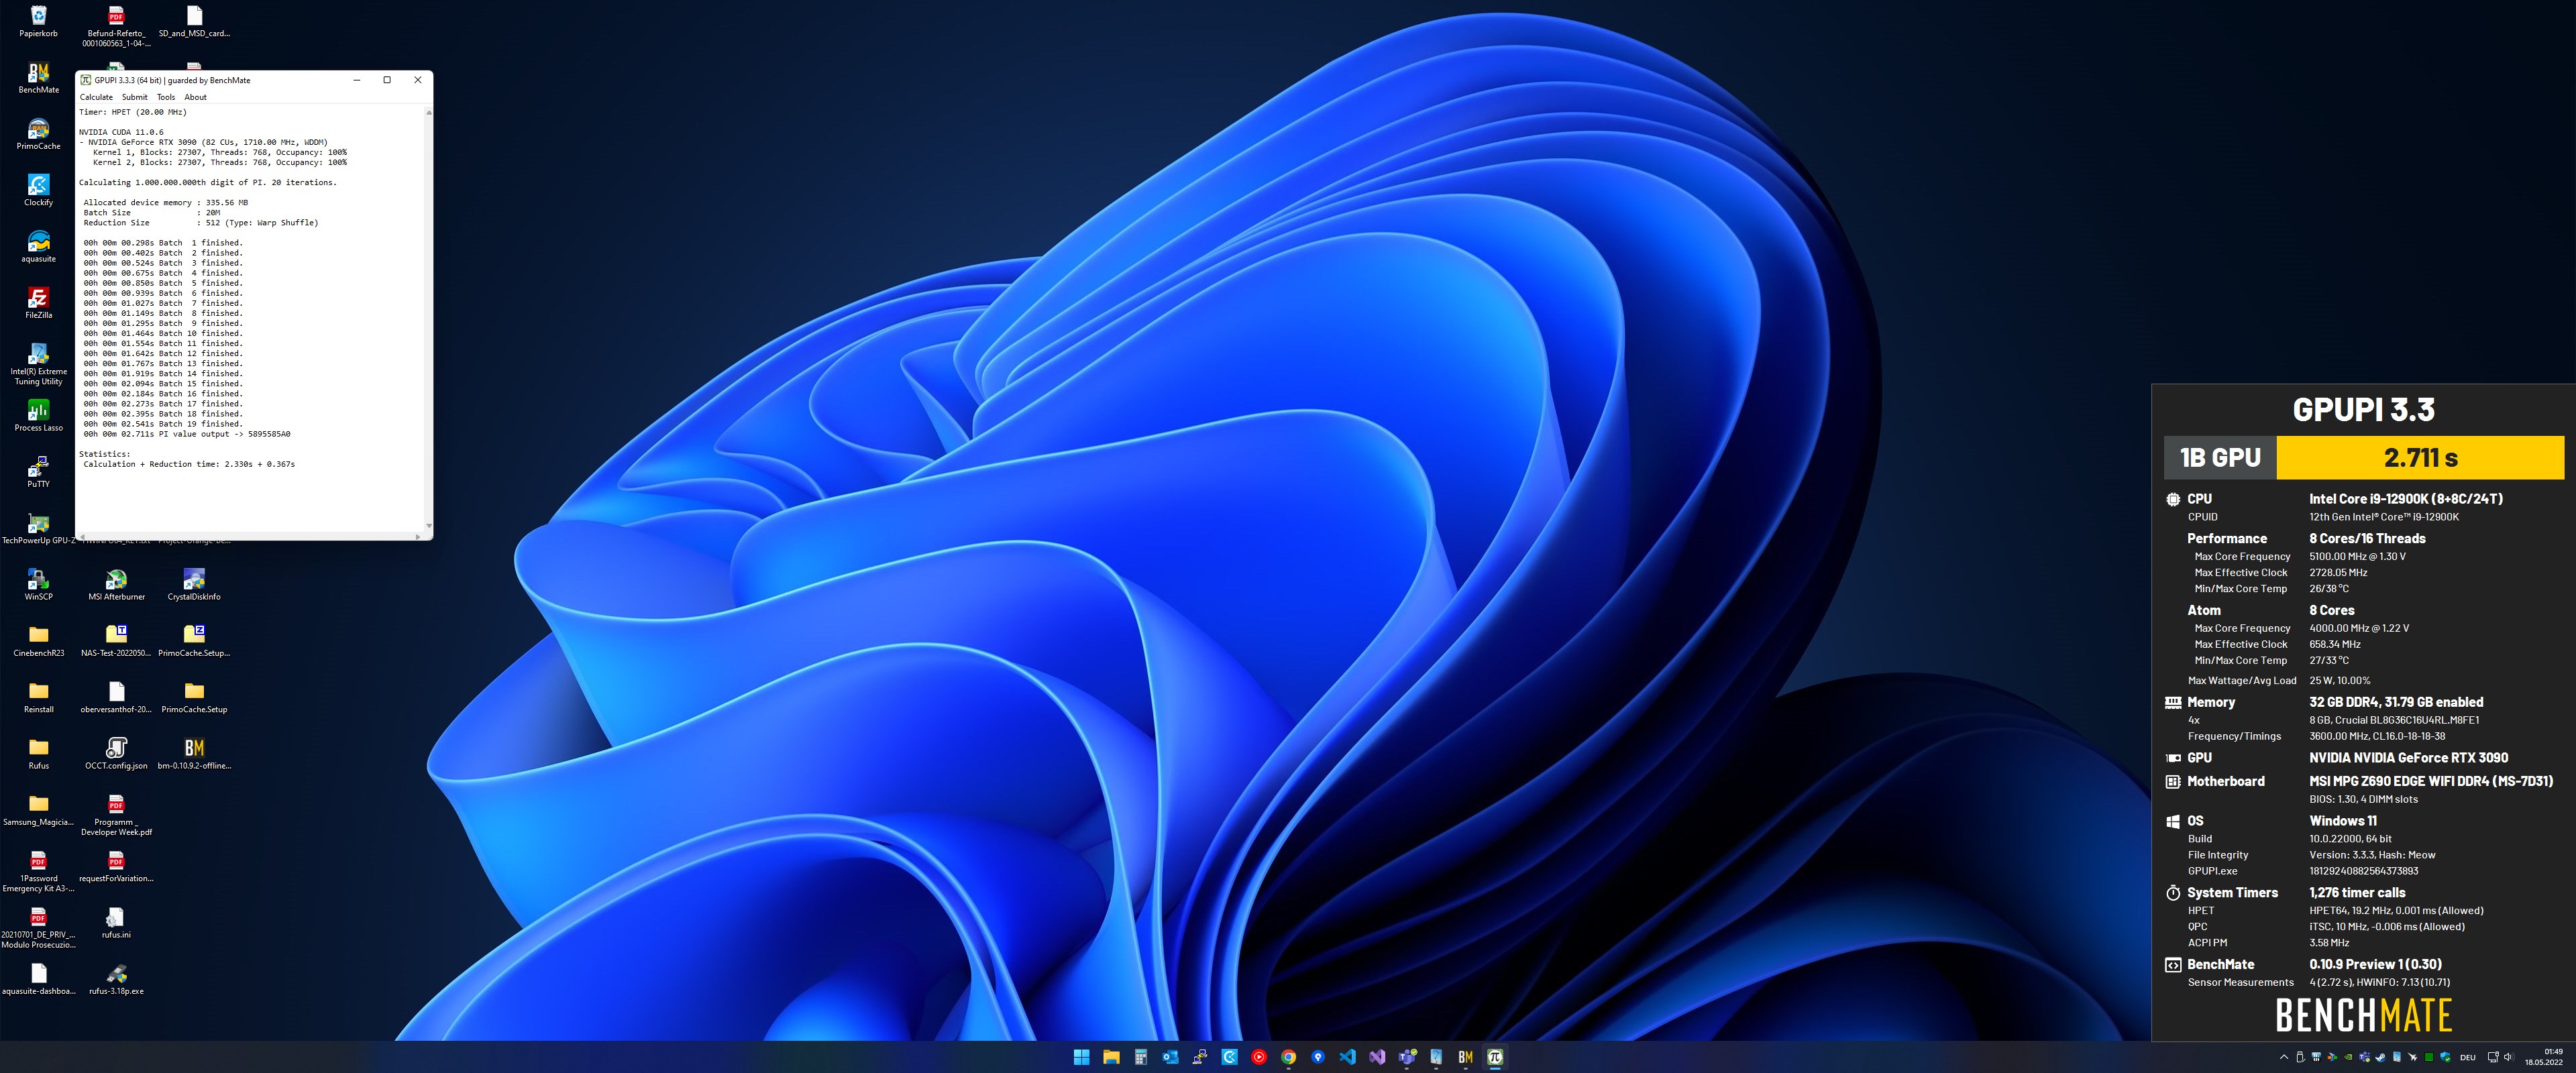2576x1073 pixels.
Task: Open Outlook from the taskbar
Action: pyautogui.click(x=1170, y=1057)
